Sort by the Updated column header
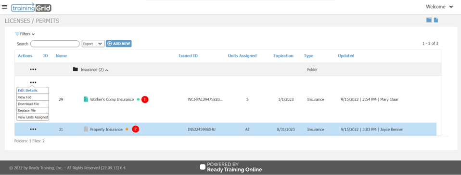Screen dimensions: 461x175 (x=346, y=56)
